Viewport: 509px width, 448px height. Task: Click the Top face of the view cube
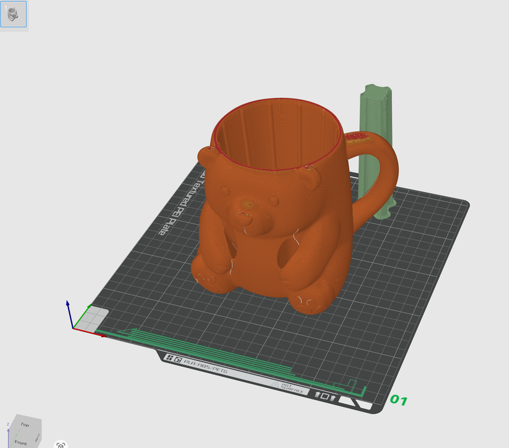(x=24, y=424)
